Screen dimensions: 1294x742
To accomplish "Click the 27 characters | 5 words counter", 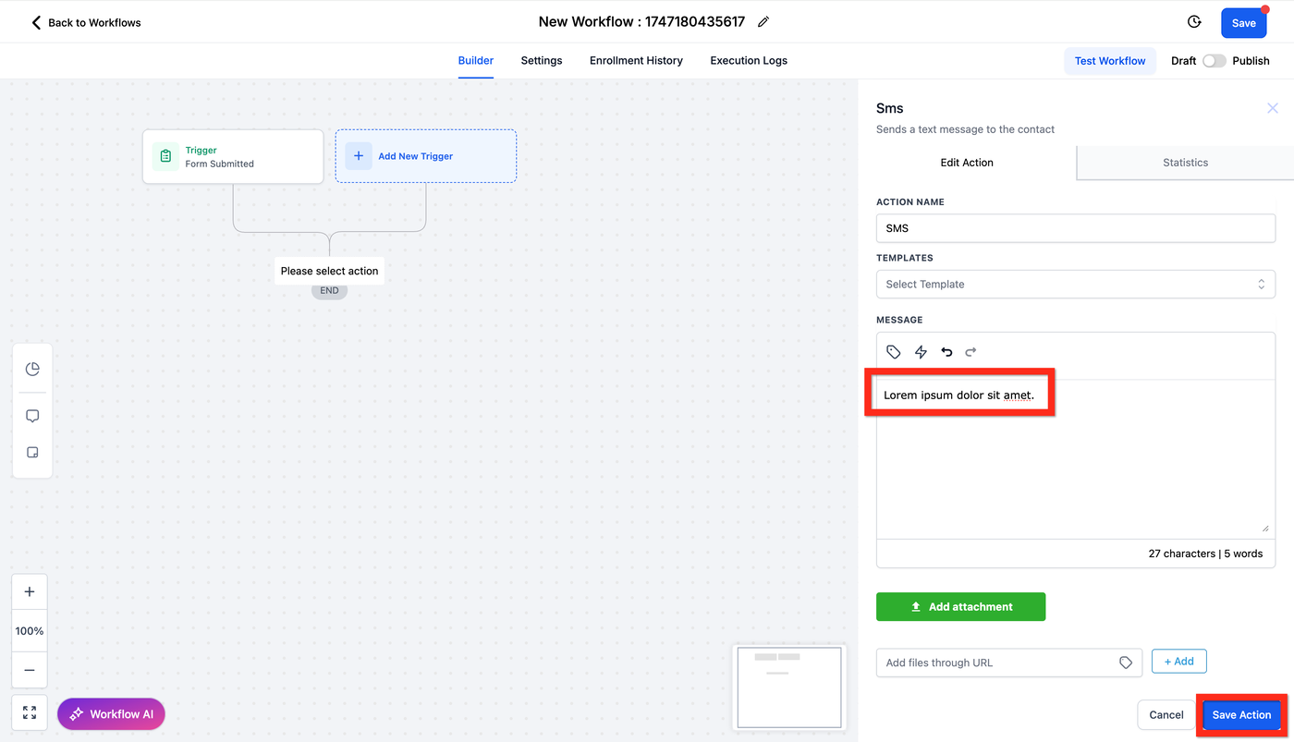I will [1205, 553].
